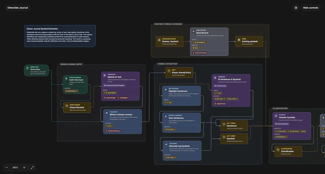Image resolution: width=325 pixels, height=174 pixels.
Task: Click the translate icon on Speech to Text
Action: click(105, 76)
